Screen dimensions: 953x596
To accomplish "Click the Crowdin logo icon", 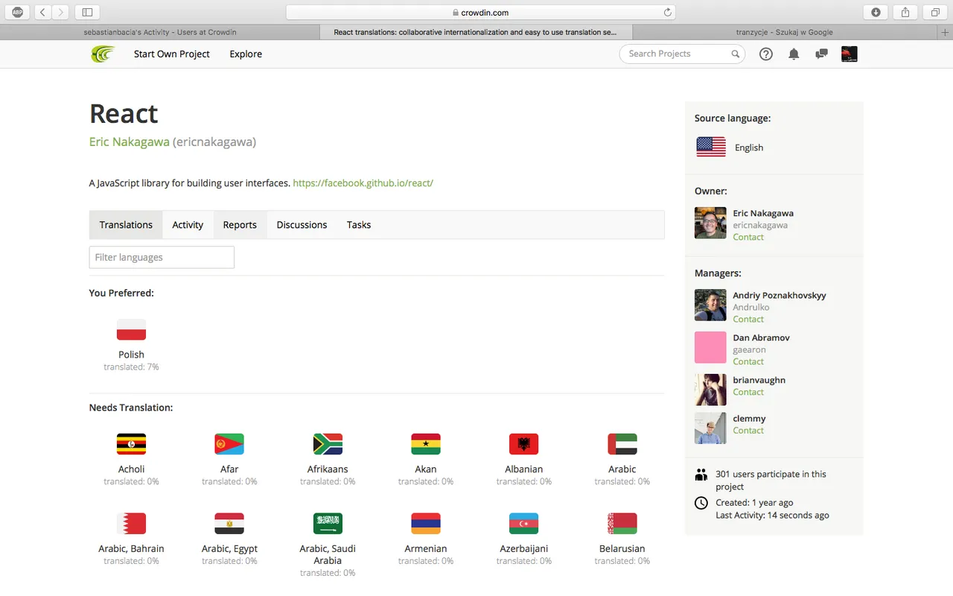I will (103, 54).
